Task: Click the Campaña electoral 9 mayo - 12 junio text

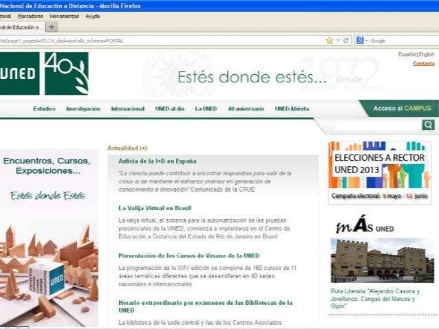Action: pos(379,196)
